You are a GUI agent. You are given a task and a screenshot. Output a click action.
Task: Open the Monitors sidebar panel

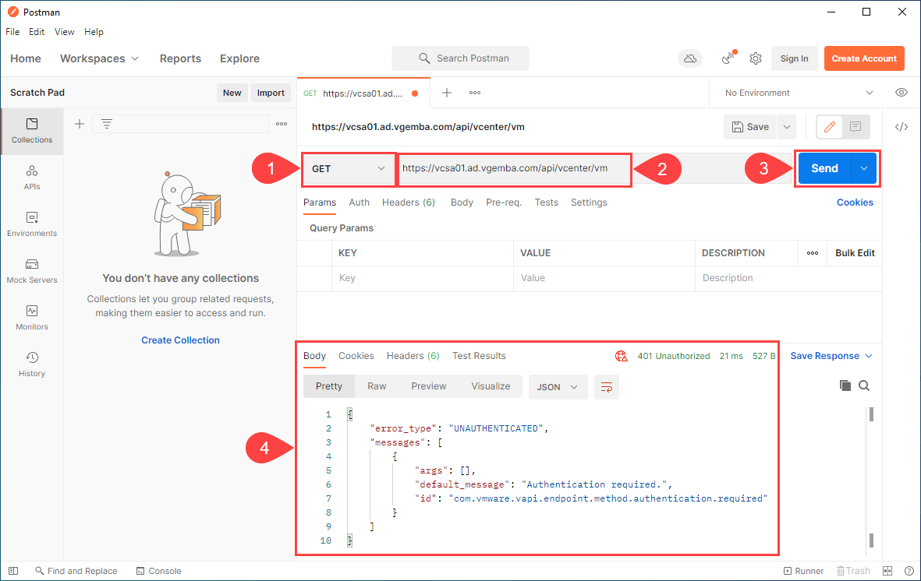32,318
